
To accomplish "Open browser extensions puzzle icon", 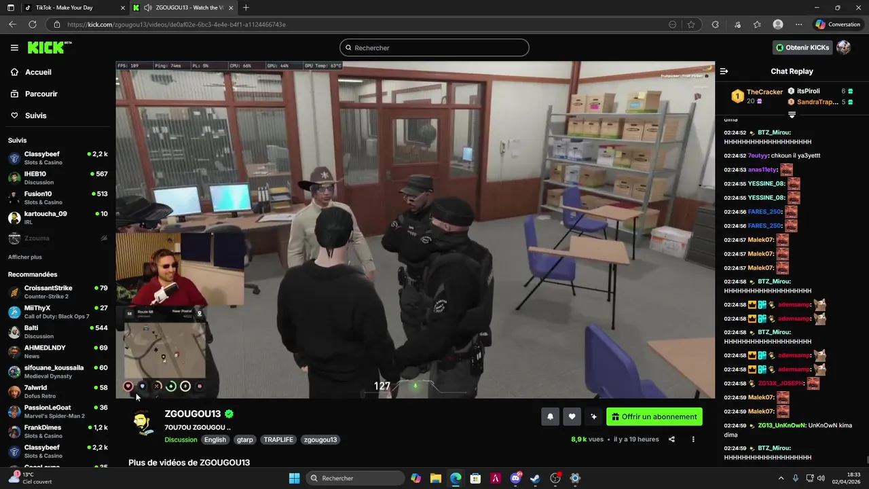I will tap(715, 24).
